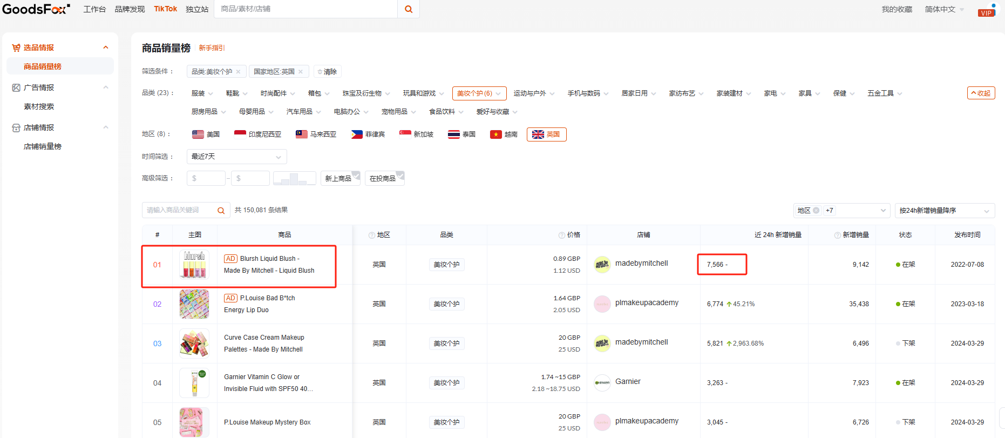
Task: Click the VIP badge avatar
Action: coord(987,10)
